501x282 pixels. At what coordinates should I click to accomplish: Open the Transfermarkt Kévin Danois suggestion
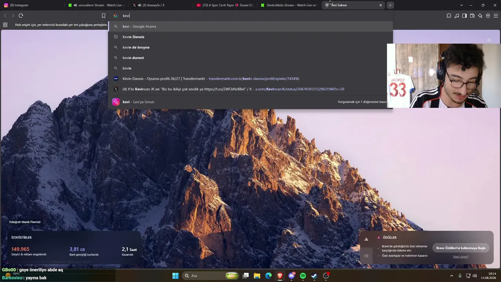click(250, 79)
